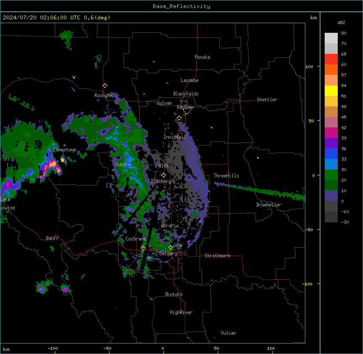Click the Didsbury label
This screenshot has width=363, height=354.
click(161, 181)
